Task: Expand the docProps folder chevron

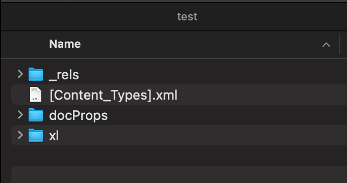Action: (20, 115)
